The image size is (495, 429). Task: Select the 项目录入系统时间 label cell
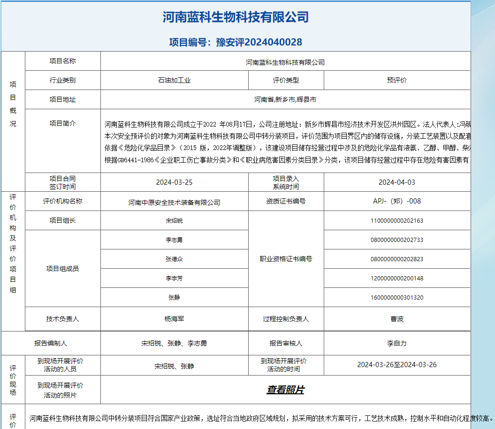coord(286,183)
